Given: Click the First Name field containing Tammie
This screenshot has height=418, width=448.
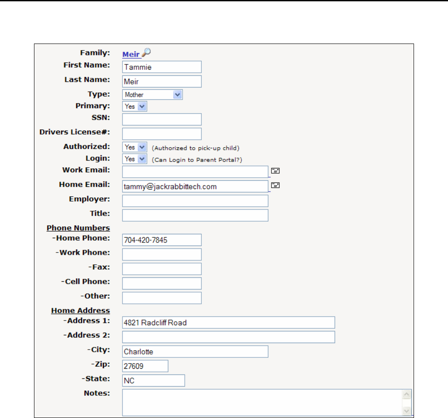Looking at the screenshot, I should click(162, 67).
